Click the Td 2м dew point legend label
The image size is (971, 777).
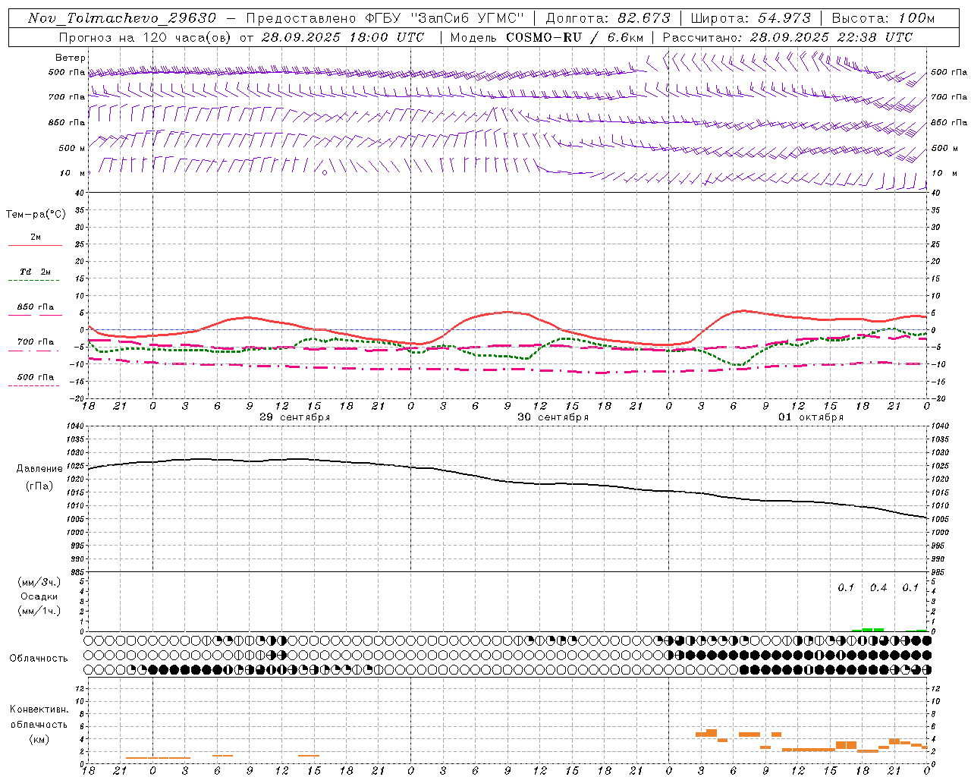[x=36, y=272]
